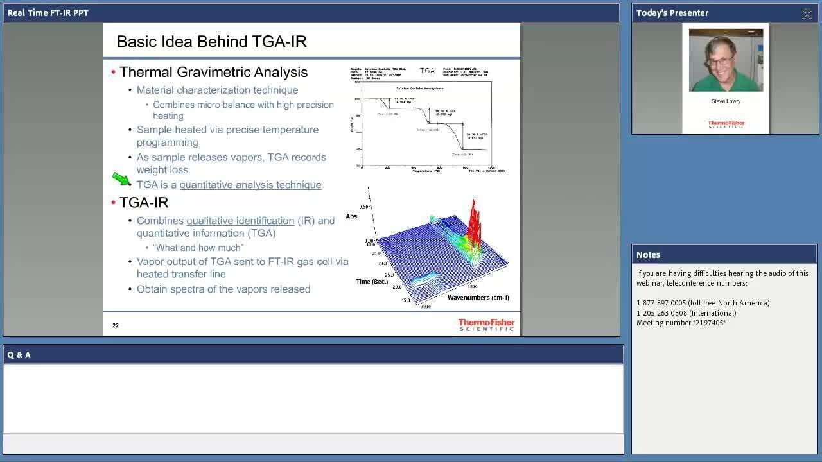Click the Q & A question input bar
The height and width of the screenshot is (462, 822).
pos(313,443)
